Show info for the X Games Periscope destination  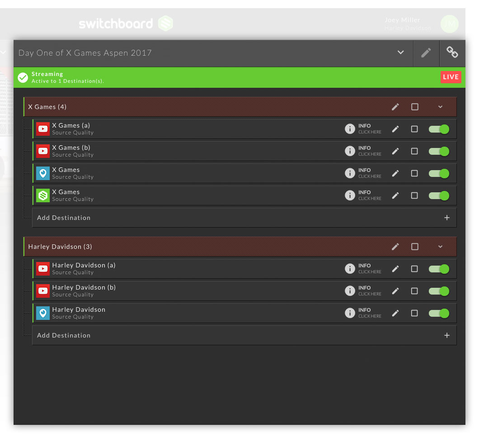point(363,173)
